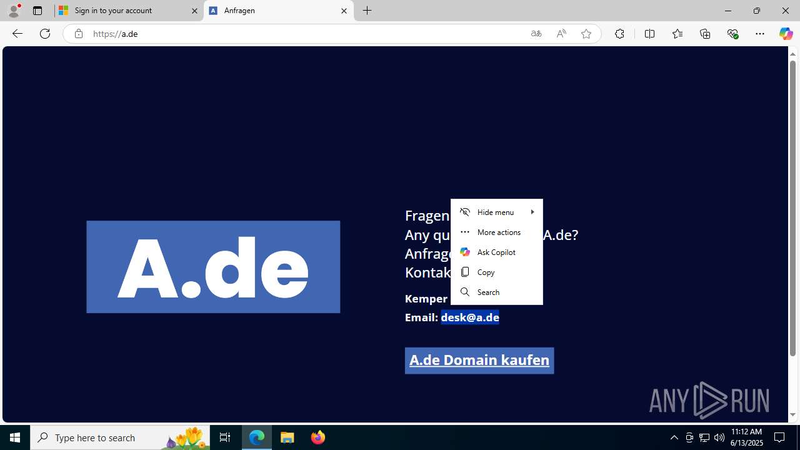Open Browser essentials icon

click(x=732, y=34)
